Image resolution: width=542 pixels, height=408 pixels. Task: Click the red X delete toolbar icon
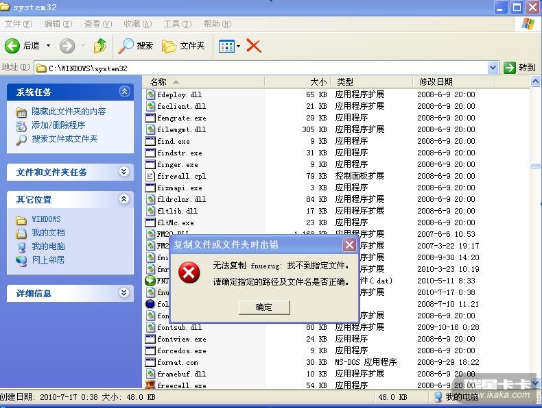pos(254,46)
